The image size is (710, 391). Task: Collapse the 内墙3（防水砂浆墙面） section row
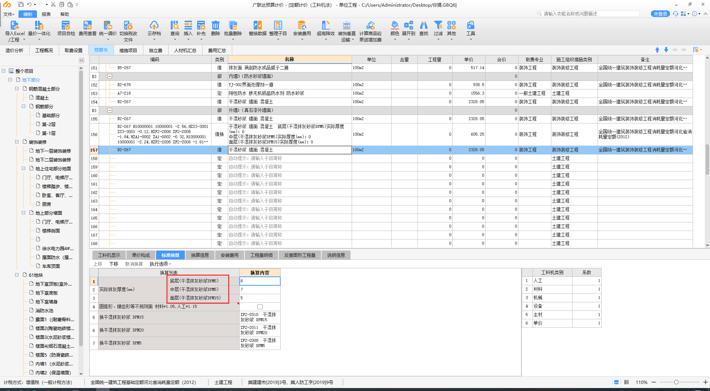[109, 76]
